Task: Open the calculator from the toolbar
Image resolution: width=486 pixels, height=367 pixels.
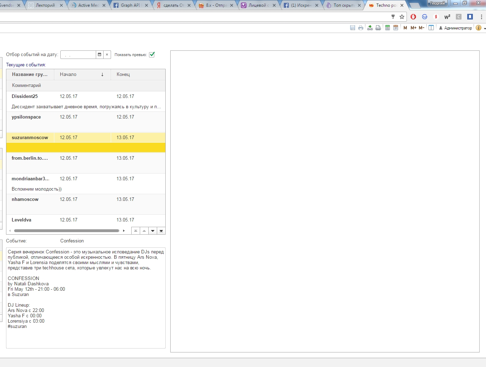Action: pyautogui.click(x=387, y=28)
